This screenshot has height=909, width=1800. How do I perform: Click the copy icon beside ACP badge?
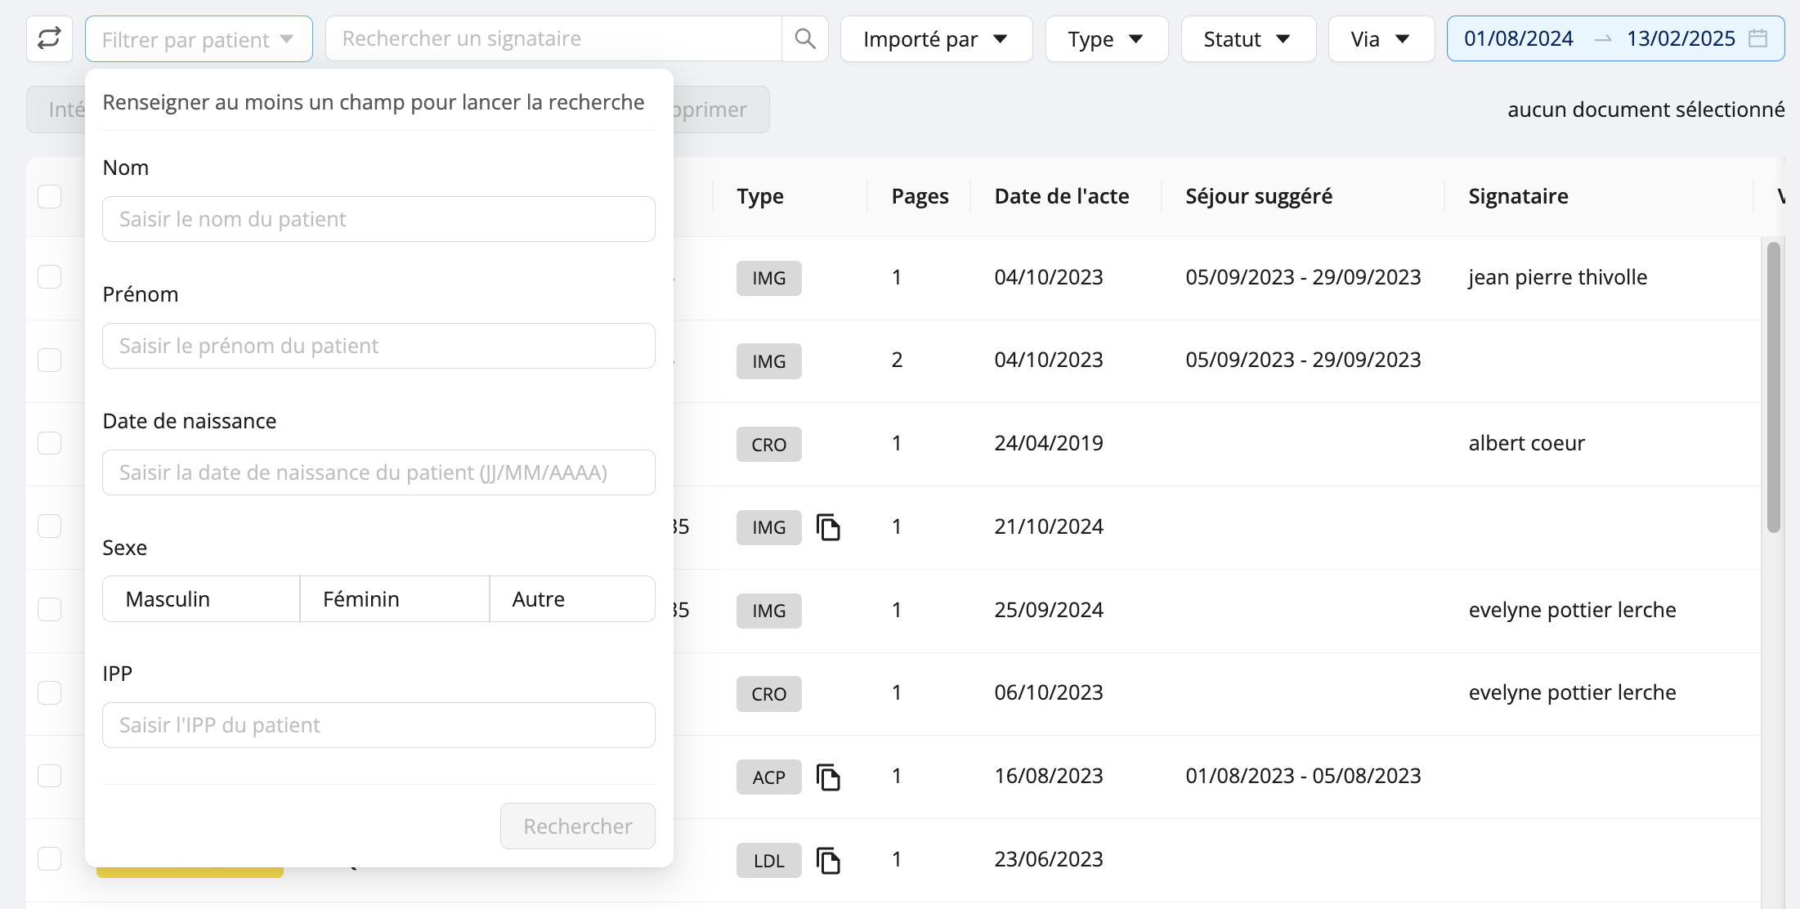[828, 777]
